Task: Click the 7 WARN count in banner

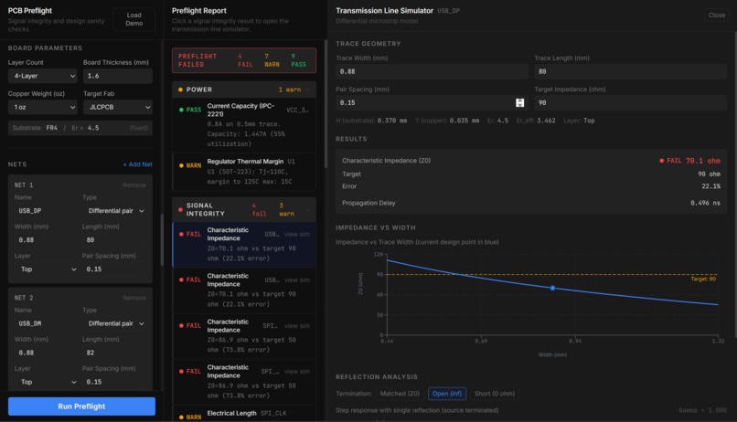Action: [x=272, y=60]
